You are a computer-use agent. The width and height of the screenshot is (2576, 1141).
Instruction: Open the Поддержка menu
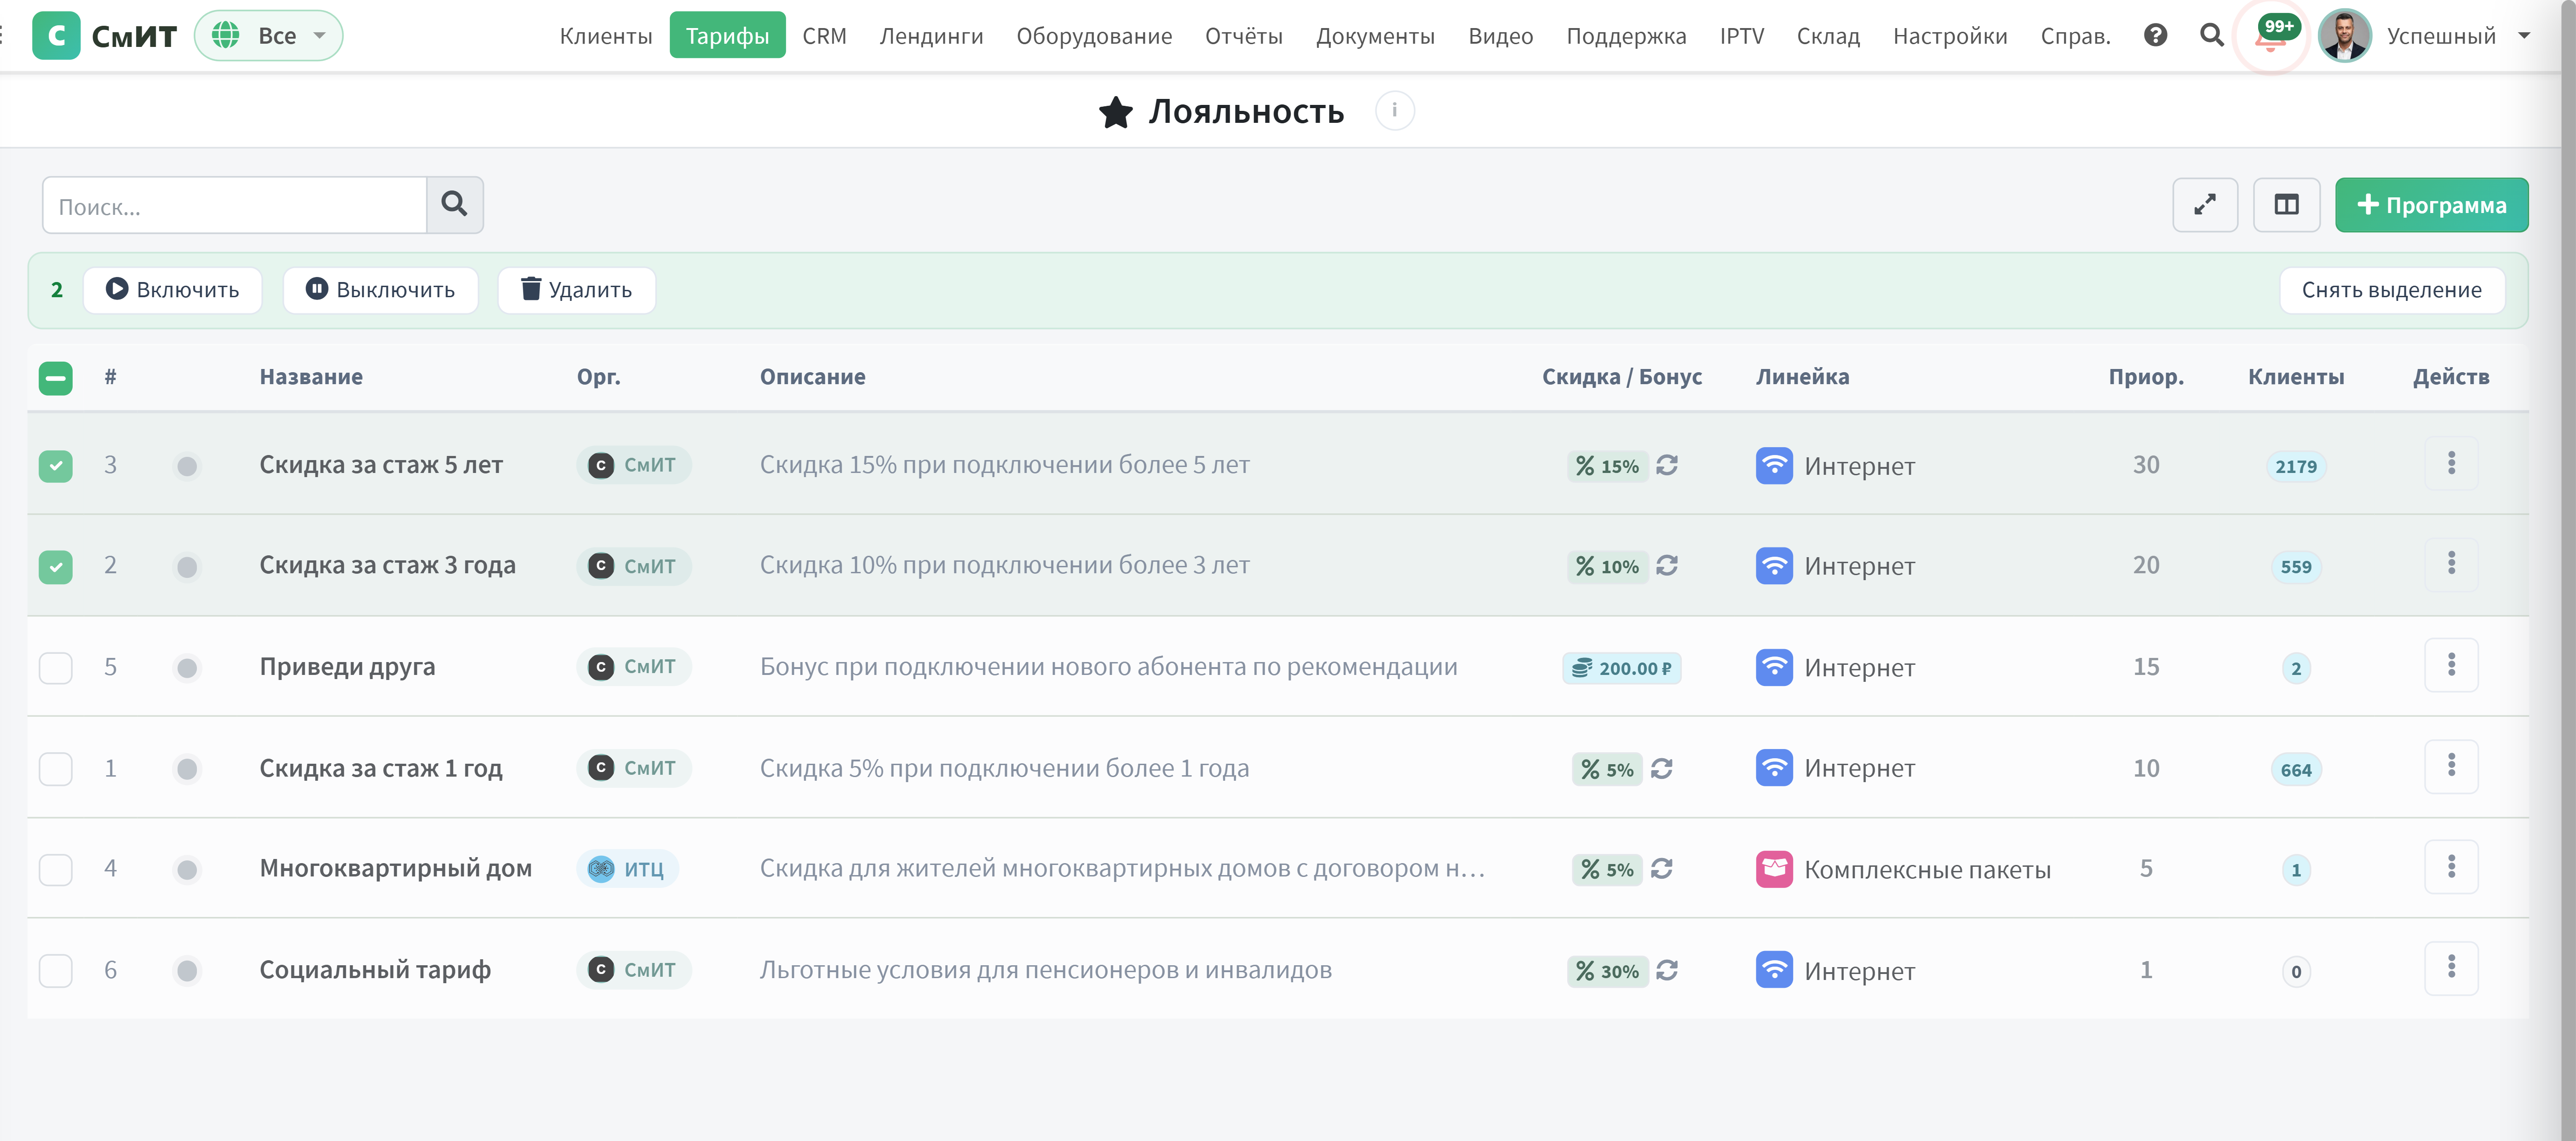[1626, 36]
